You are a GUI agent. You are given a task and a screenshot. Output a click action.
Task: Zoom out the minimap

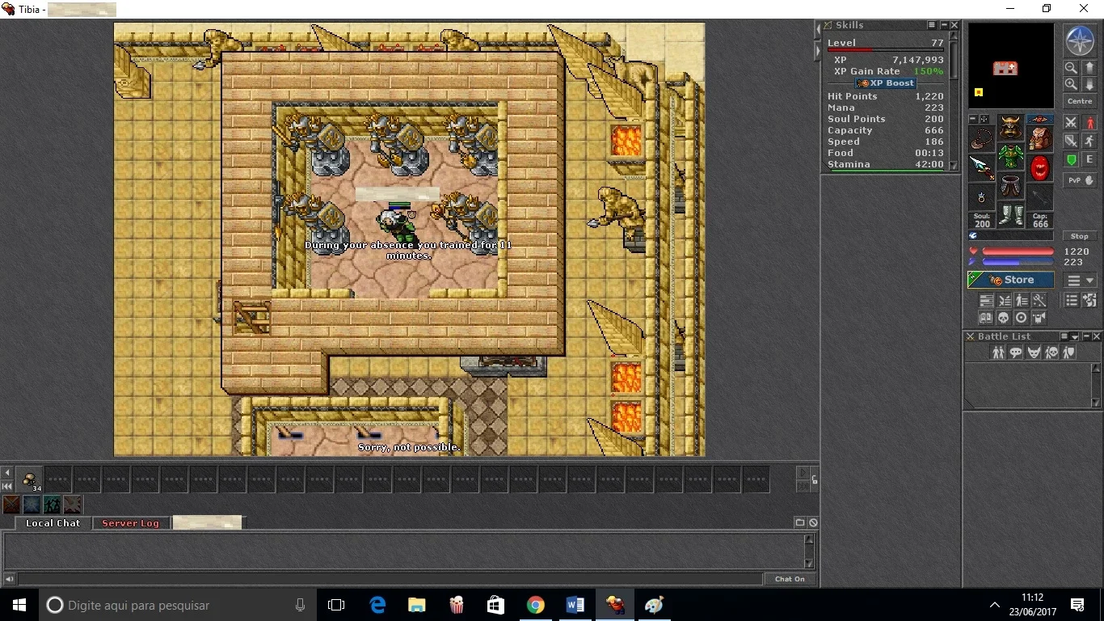(x=1071, y=68)
